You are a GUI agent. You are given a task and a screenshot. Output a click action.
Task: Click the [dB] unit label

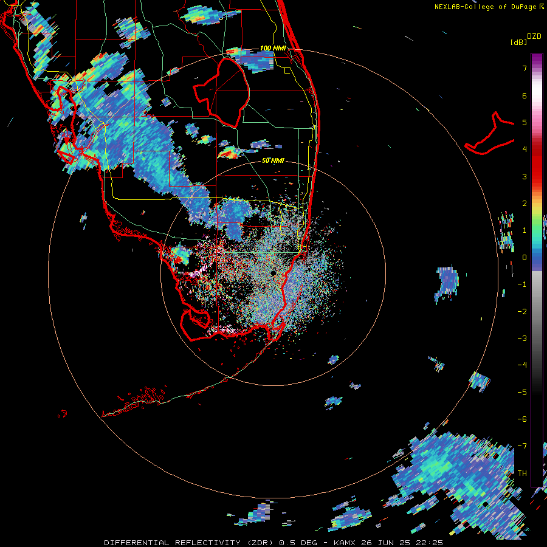pos(518,42)
